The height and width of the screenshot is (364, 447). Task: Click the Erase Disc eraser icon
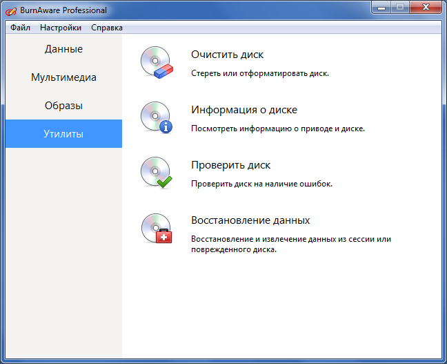[x=156, y=62]
